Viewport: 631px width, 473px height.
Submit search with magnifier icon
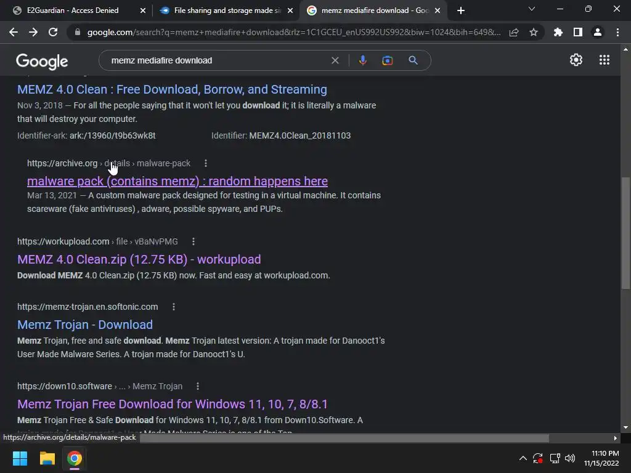tap(413, 60)
